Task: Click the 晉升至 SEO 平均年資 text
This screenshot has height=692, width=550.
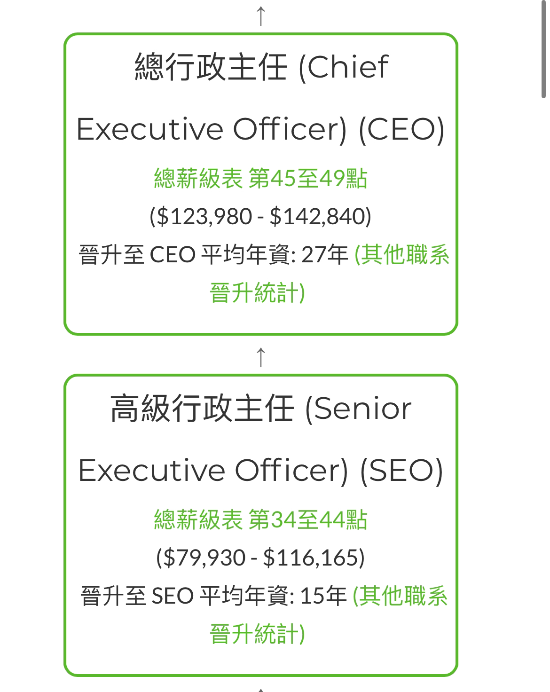Action: (x=187, y=597)
